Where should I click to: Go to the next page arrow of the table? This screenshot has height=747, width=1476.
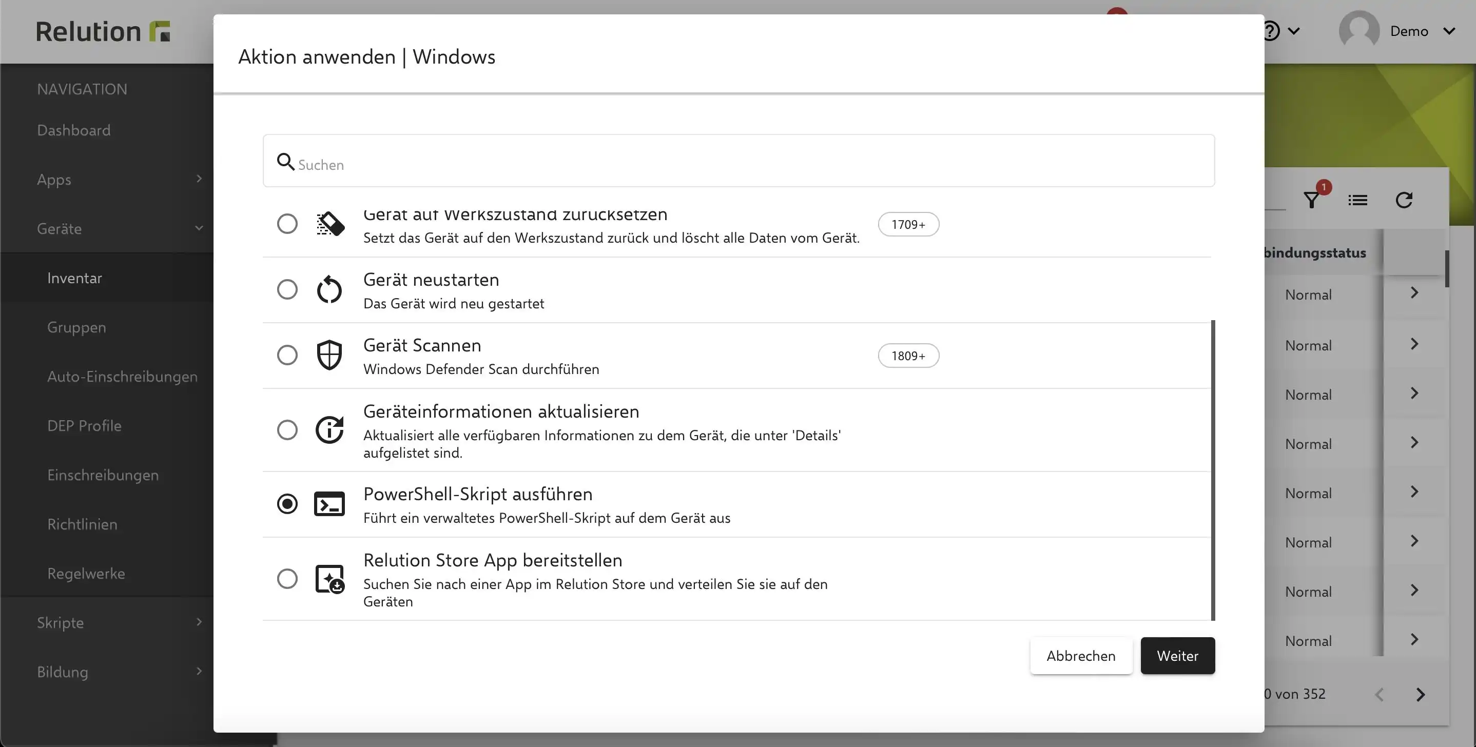[1421, 694]
